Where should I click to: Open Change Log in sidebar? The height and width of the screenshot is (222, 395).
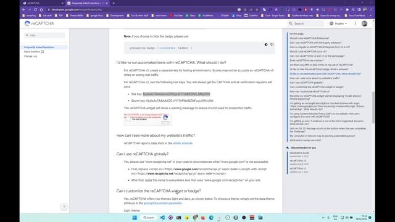click(x=30, y=56)
